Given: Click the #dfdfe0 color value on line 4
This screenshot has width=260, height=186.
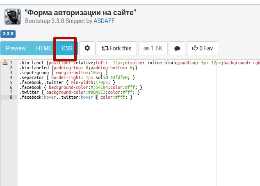Looking at the screenshot, I should click(x=119, y=77).
